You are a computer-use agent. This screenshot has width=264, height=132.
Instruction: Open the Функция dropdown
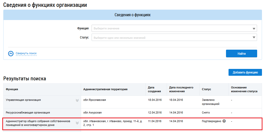point(174,28)
